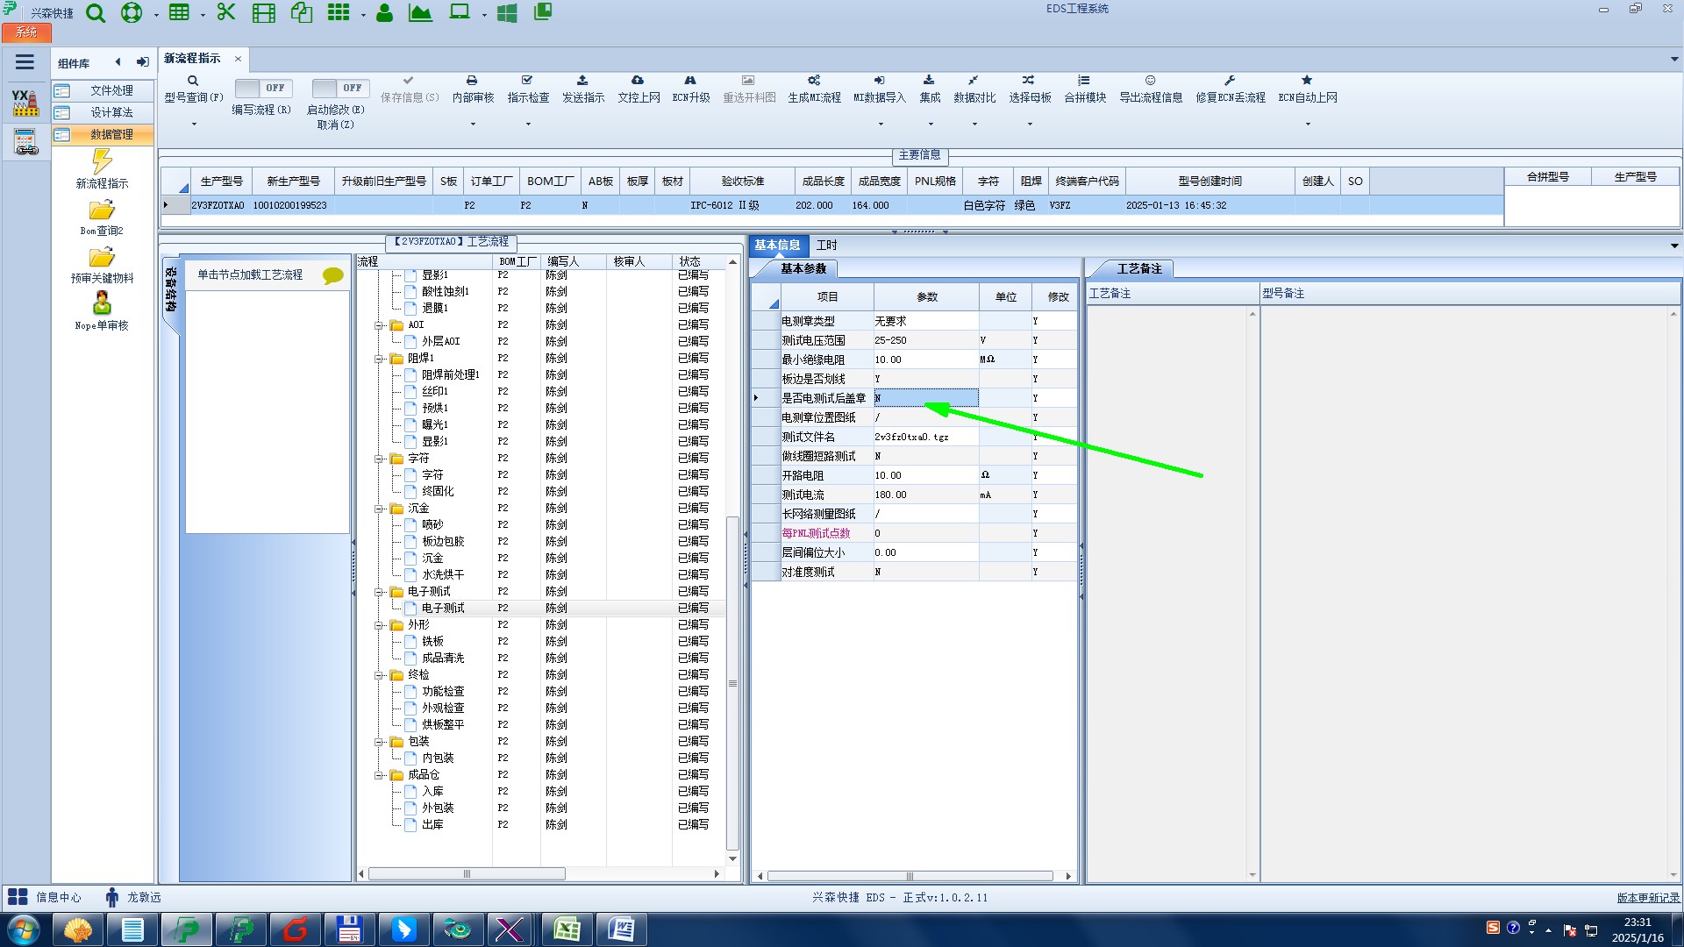This screenshot has height=947, width=1684.
Task: Click the 文控上网 cloud upload icon
Action: pos(638,81)
